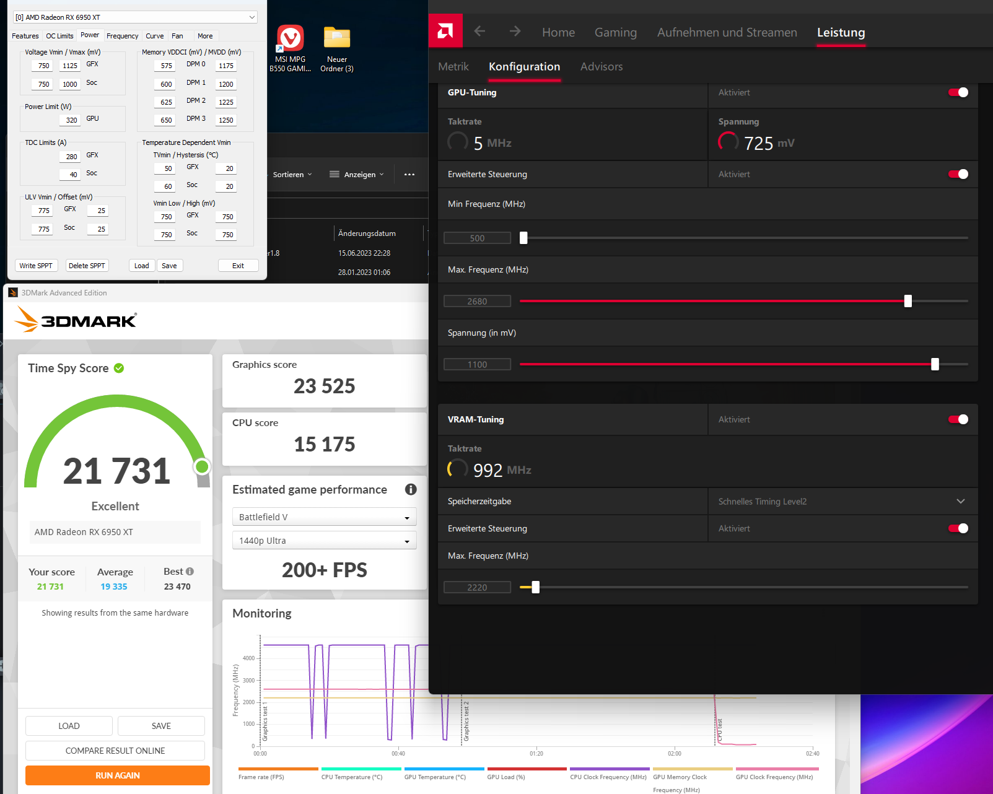Click Voltage Vmax GFX 1125 field
Viewport: 993px width, 794px height.
click(x=69, y=66)
